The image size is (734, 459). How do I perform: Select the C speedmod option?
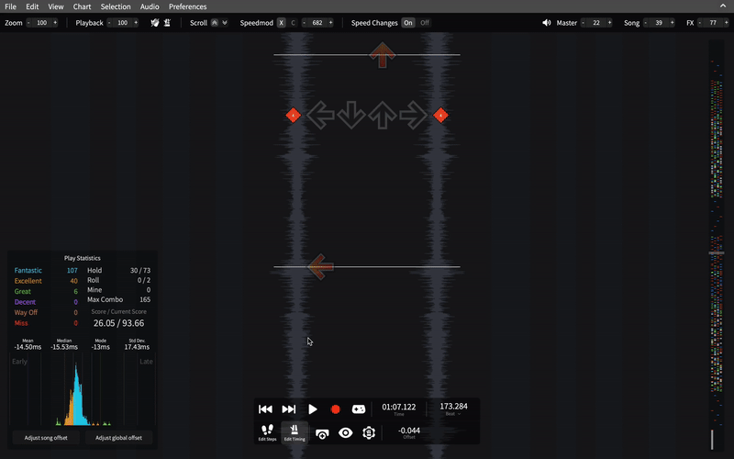293,22
